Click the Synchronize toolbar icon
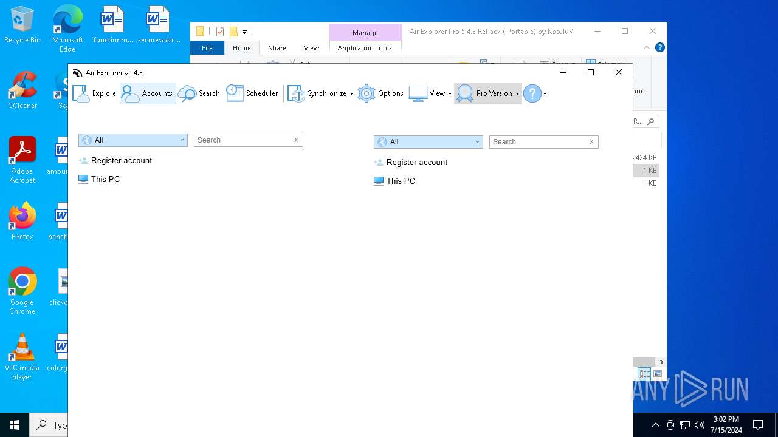The width and height of the screenshot is (778, 437). [296, 93]
